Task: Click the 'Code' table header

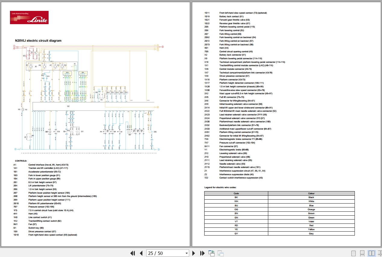Action: (x=236, y=193)
